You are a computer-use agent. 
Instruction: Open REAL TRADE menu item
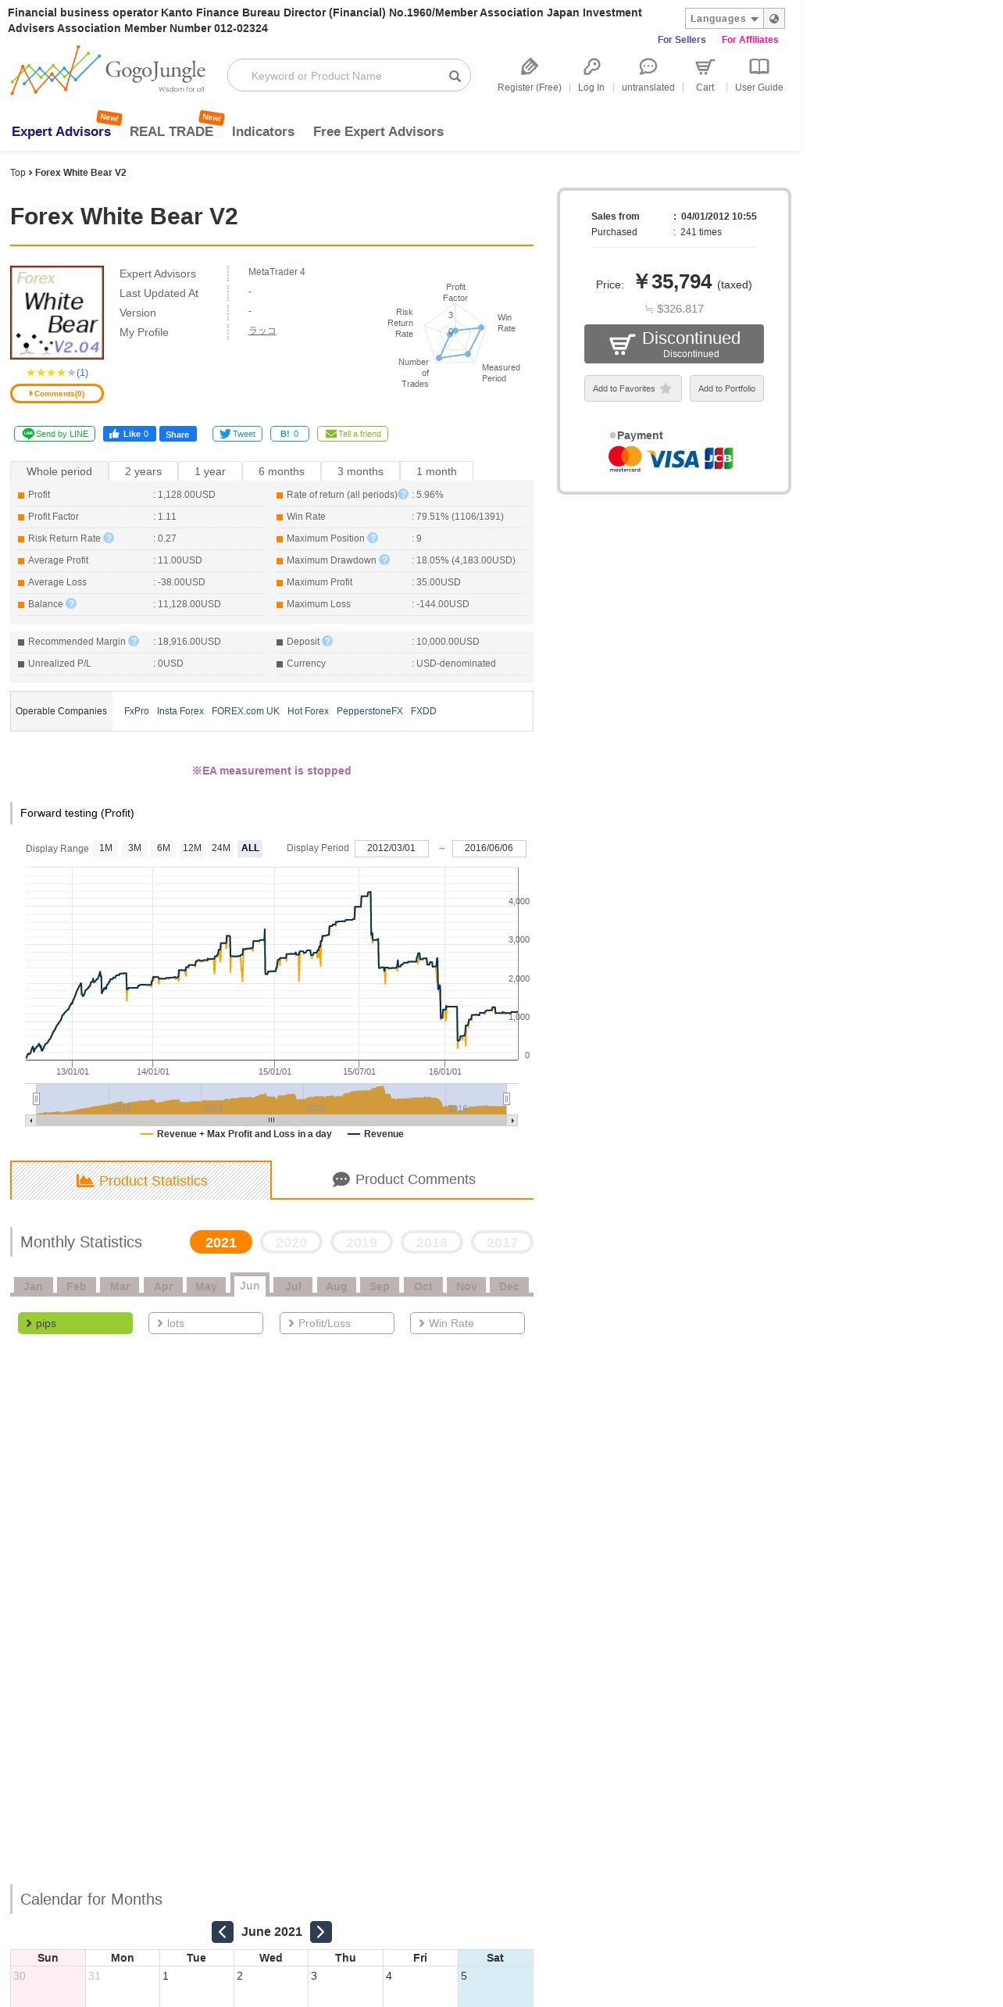pos(171,131)
